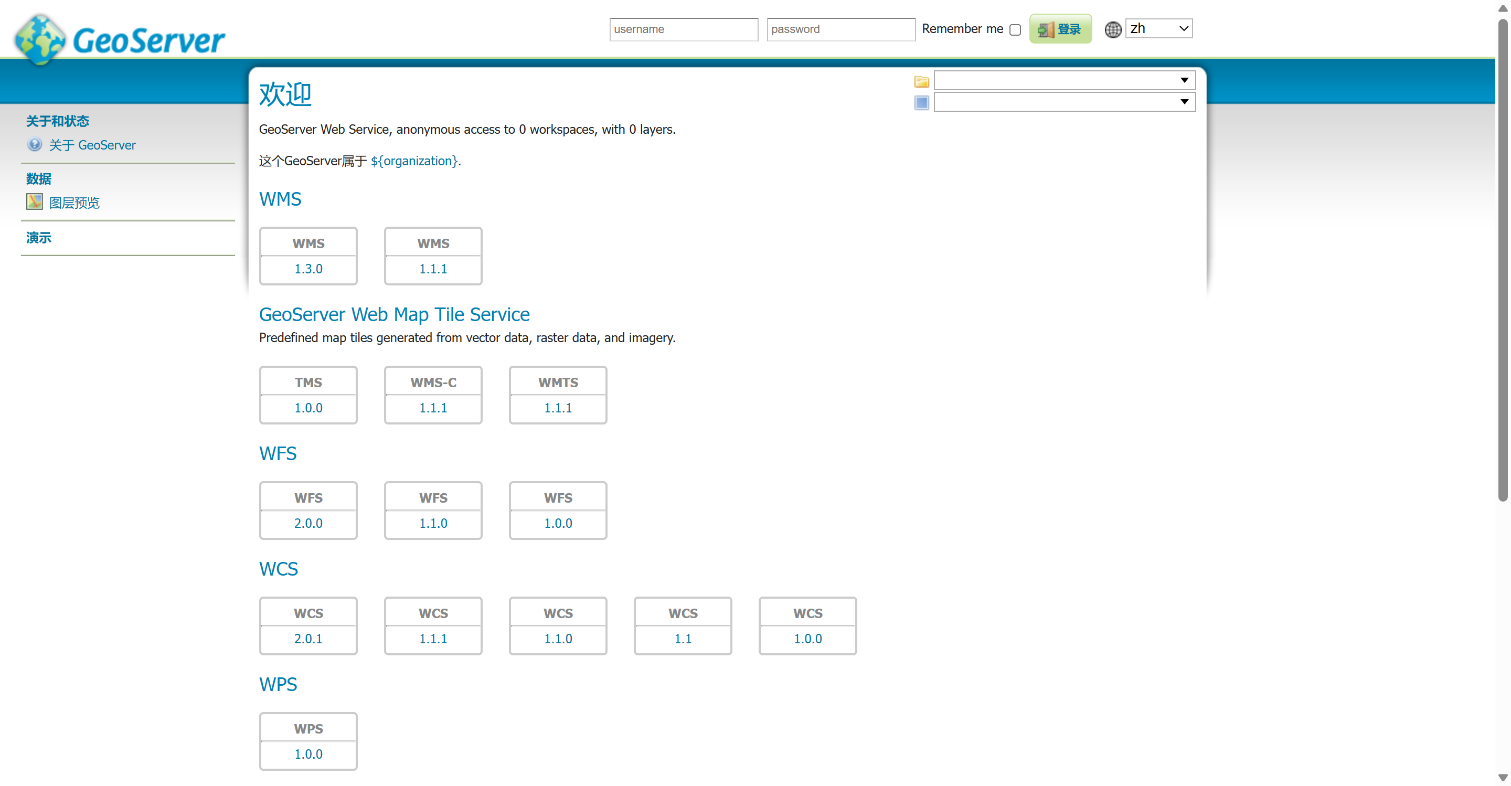
Task: Open WCS 1.1.1 capabilities link
Action: 433,639
